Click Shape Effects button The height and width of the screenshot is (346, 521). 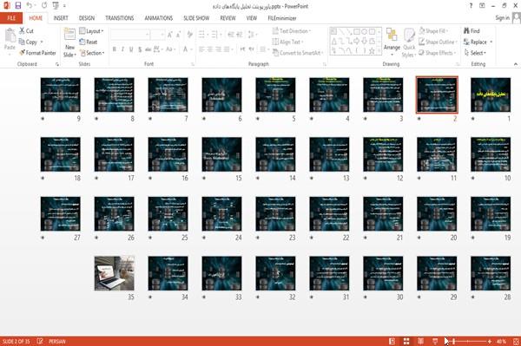437,53
